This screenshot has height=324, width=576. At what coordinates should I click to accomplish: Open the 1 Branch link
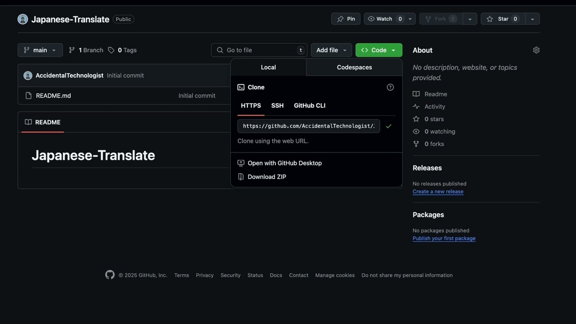86,50
